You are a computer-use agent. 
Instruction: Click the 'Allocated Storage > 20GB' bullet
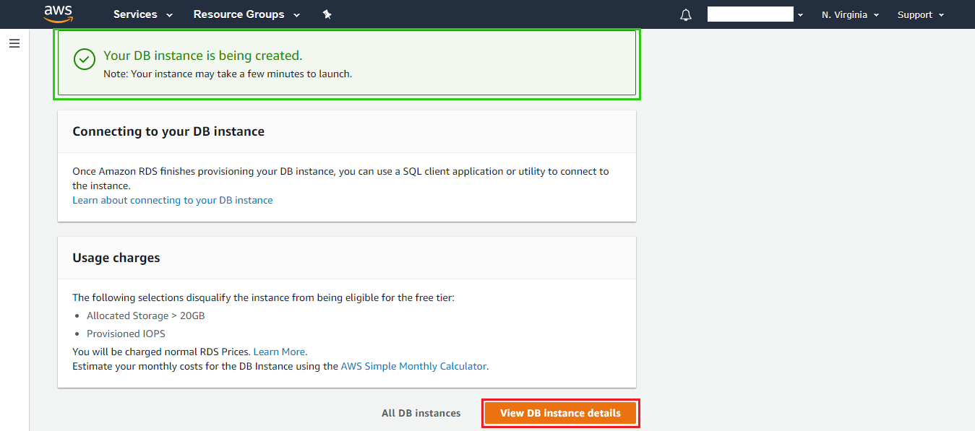click(146, 315)
